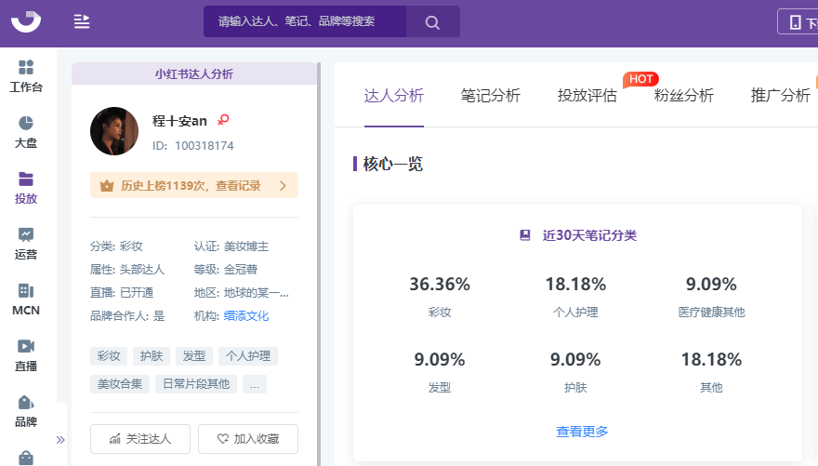Open the 运营 operations sidebar icon

pos(26,243)
